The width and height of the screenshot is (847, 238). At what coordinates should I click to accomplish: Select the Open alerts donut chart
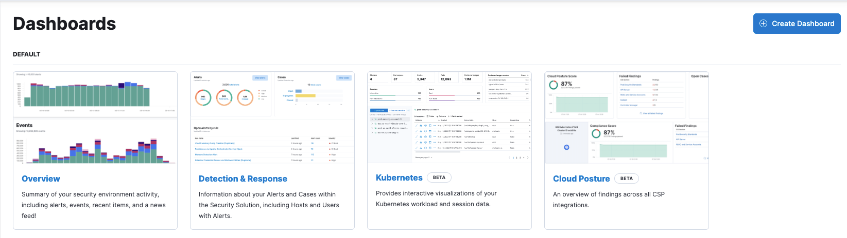point(203,97)
